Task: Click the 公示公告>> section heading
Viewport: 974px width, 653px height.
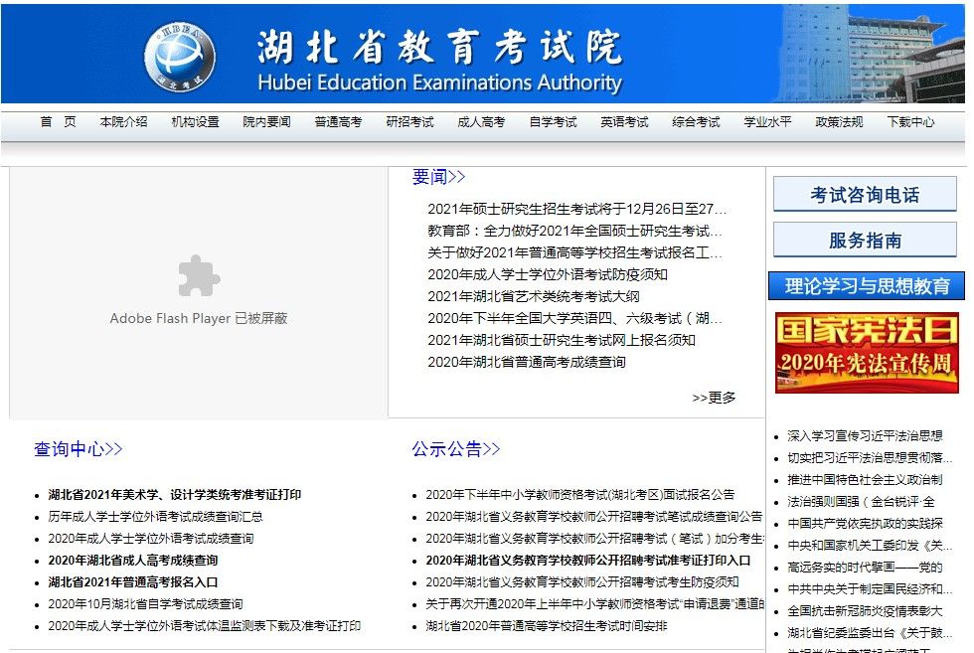Action: tap(456, 448)
